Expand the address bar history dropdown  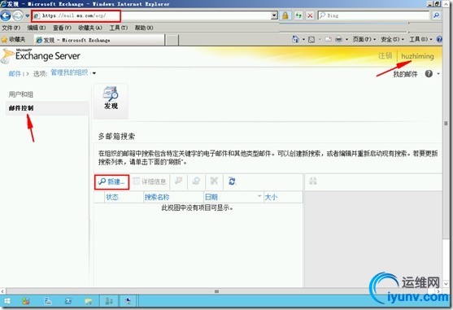click(274, 15)
